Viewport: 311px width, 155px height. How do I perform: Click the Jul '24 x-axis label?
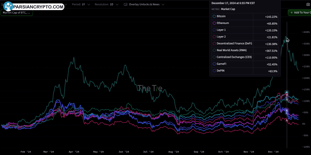(x=148, y=152)
